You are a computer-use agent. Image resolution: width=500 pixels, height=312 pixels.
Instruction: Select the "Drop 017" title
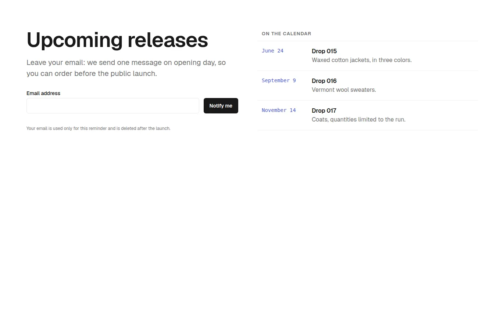click(x=324, y=110)
